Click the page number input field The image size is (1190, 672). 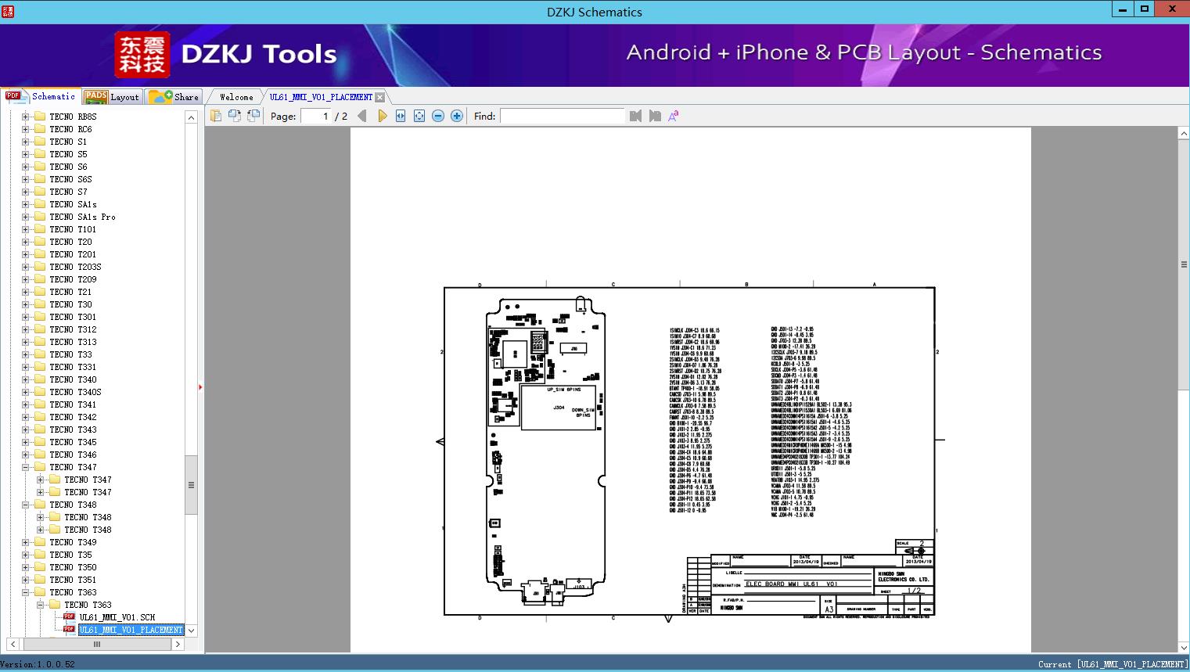click(316, 116)
